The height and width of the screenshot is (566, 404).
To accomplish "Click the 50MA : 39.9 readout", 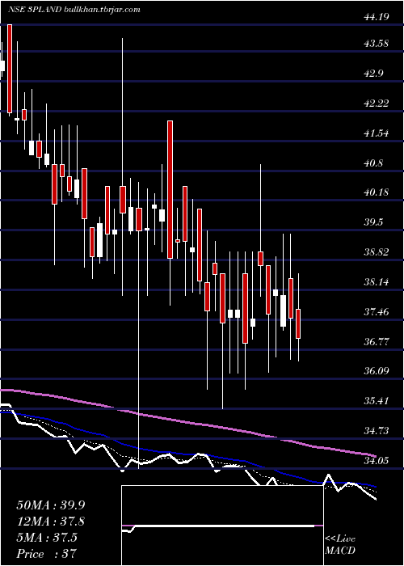I will pos(52,505).
